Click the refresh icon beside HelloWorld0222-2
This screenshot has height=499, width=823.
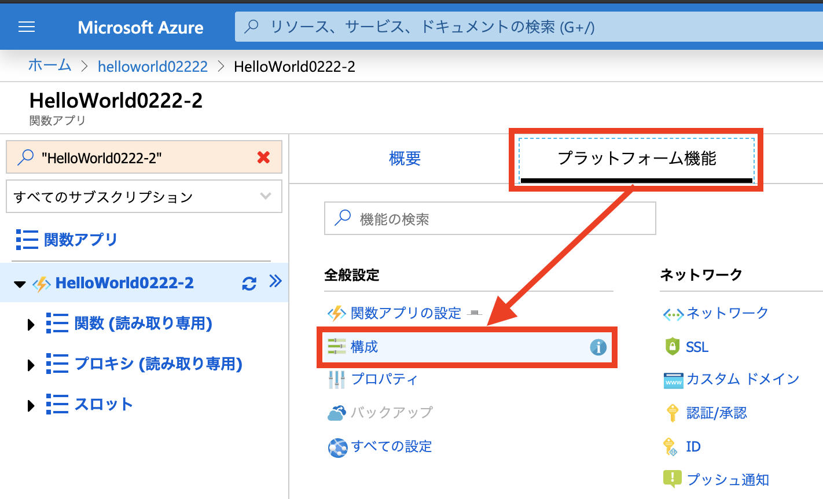[x=249, y=284]
